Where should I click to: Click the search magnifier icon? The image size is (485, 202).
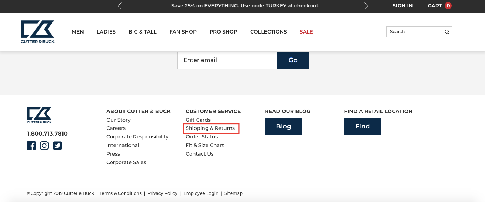click(447, 32)
